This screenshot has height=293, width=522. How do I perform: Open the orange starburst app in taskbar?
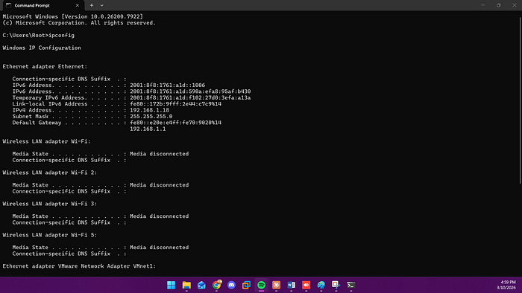tap(277, 285)
